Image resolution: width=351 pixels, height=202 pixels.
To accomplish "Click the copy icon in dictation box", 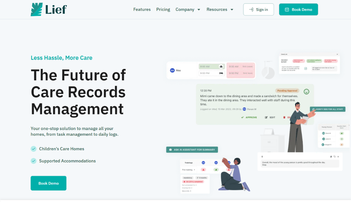I will tap(331, 157).
